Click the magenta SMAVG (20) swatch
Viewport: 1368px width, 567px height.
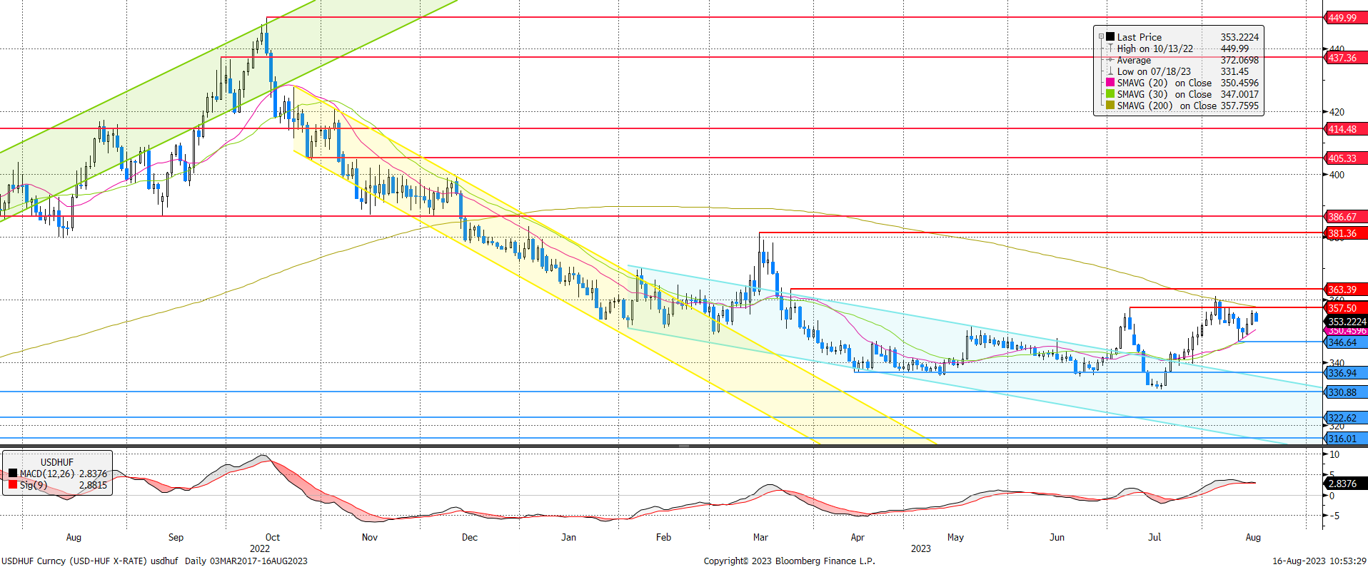[x=1110, y=83]
